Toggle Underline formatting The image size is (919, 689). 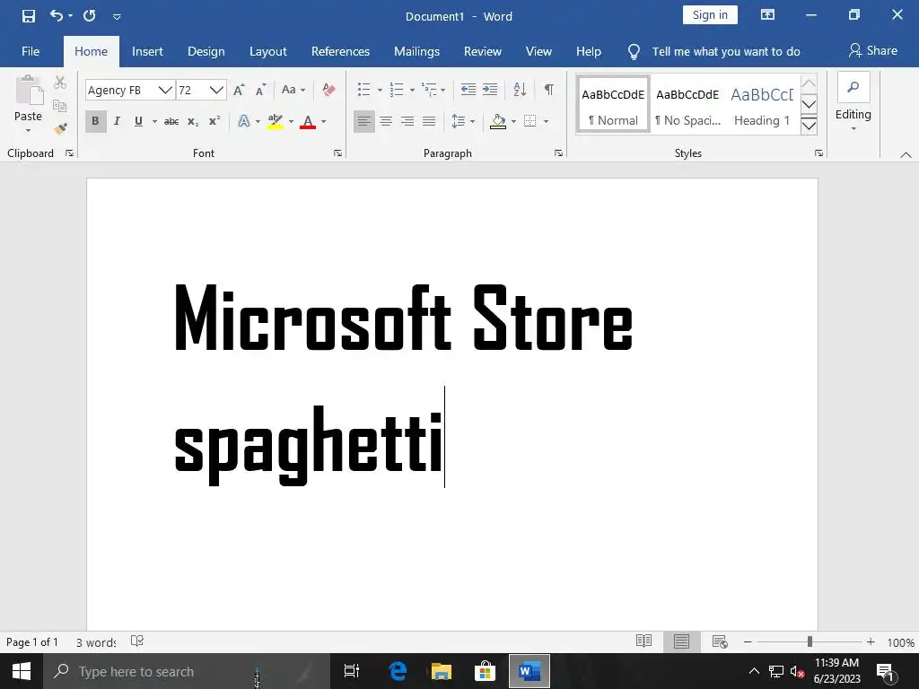click(x=138, y=121)
